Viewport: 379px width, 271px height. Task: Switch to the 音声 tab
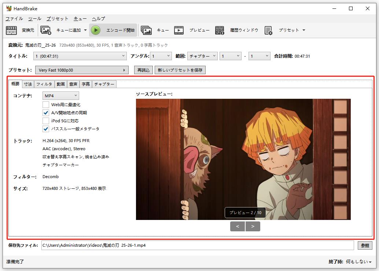point(73,84)
